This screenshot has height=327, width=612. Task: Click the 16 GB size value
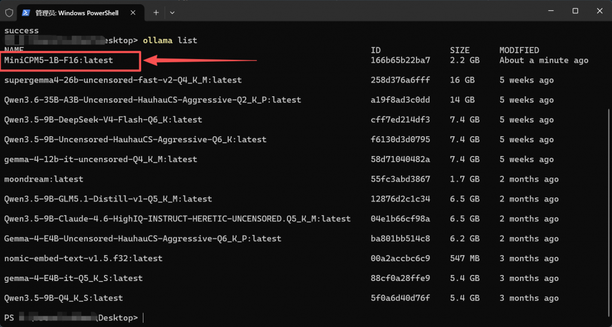coord(463,80)
